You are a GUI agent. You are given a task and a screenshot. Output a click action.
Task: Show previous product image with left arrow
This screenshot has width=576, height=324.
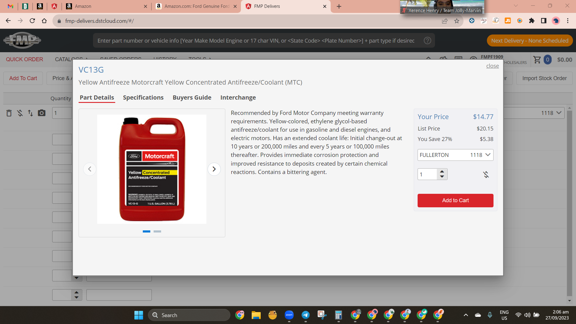pyautogui.click(x=89, y=169)
